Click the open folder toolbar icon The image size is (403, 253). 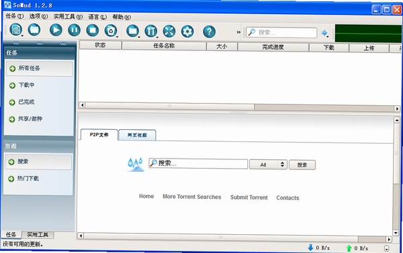pyautogui.click(x=34, y=29)
